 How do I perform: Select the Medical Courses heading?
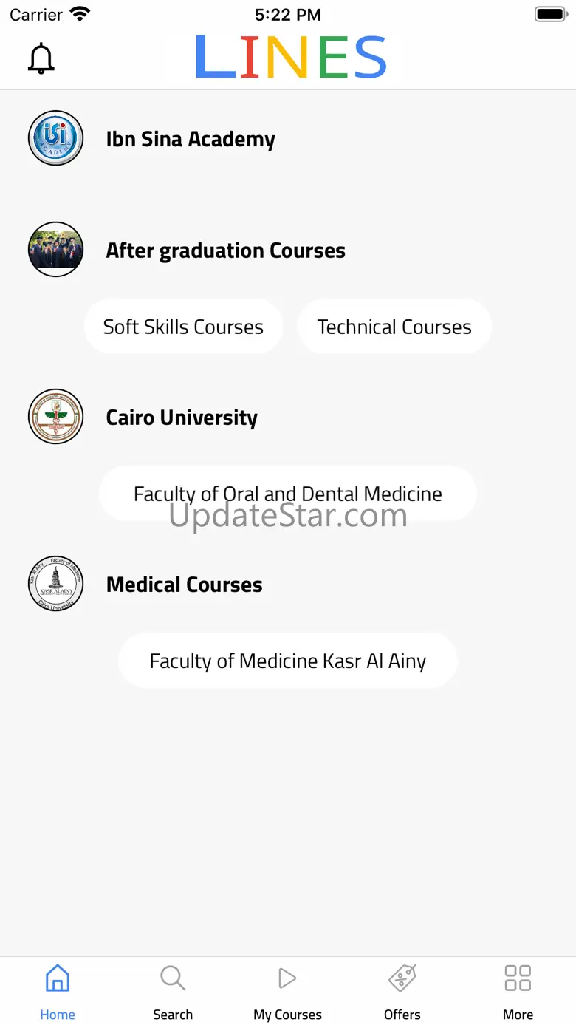tap(184, 585)
